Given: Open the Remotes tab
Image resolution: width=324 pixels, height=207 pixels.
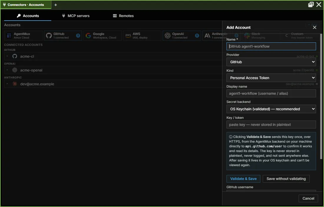Looking at the screenshot, I should coord(123,16).
